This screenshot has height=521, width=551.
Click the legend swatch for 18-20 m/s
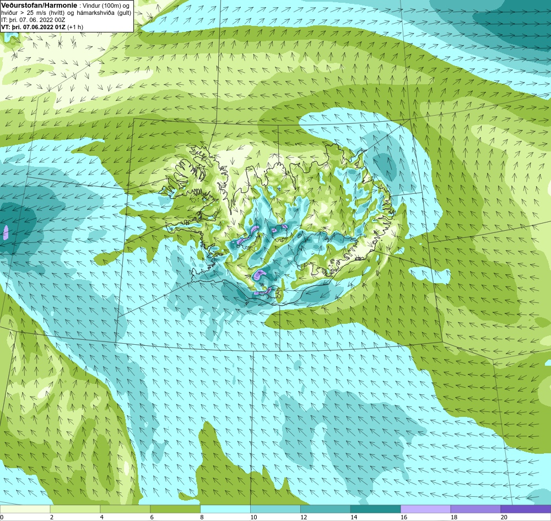pos(476,509)
